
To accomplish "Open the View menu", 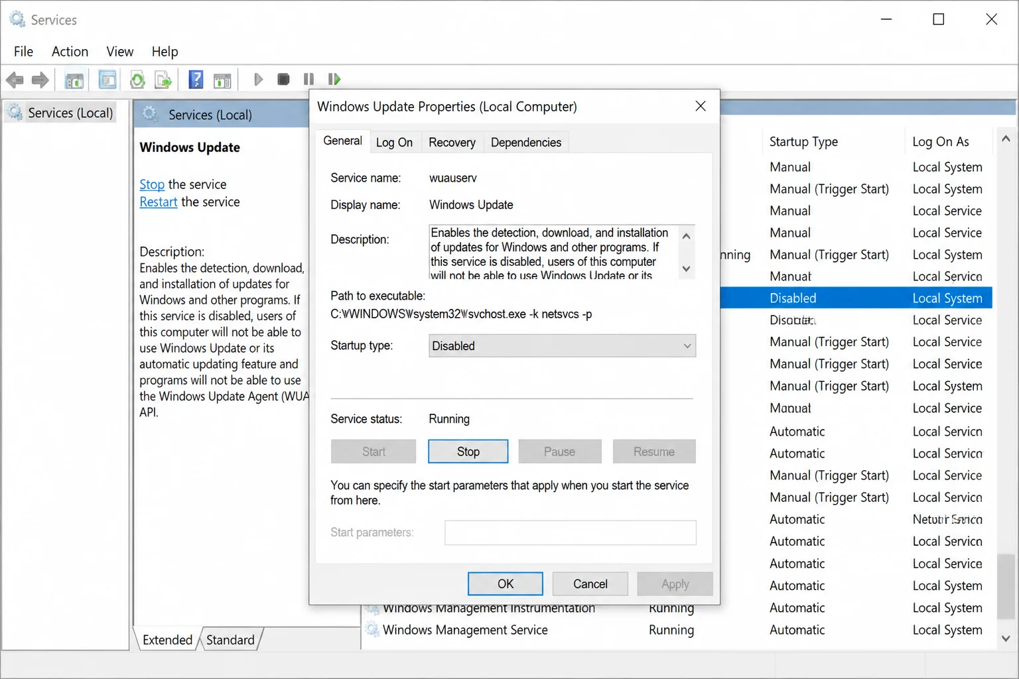I will (120, 51).
